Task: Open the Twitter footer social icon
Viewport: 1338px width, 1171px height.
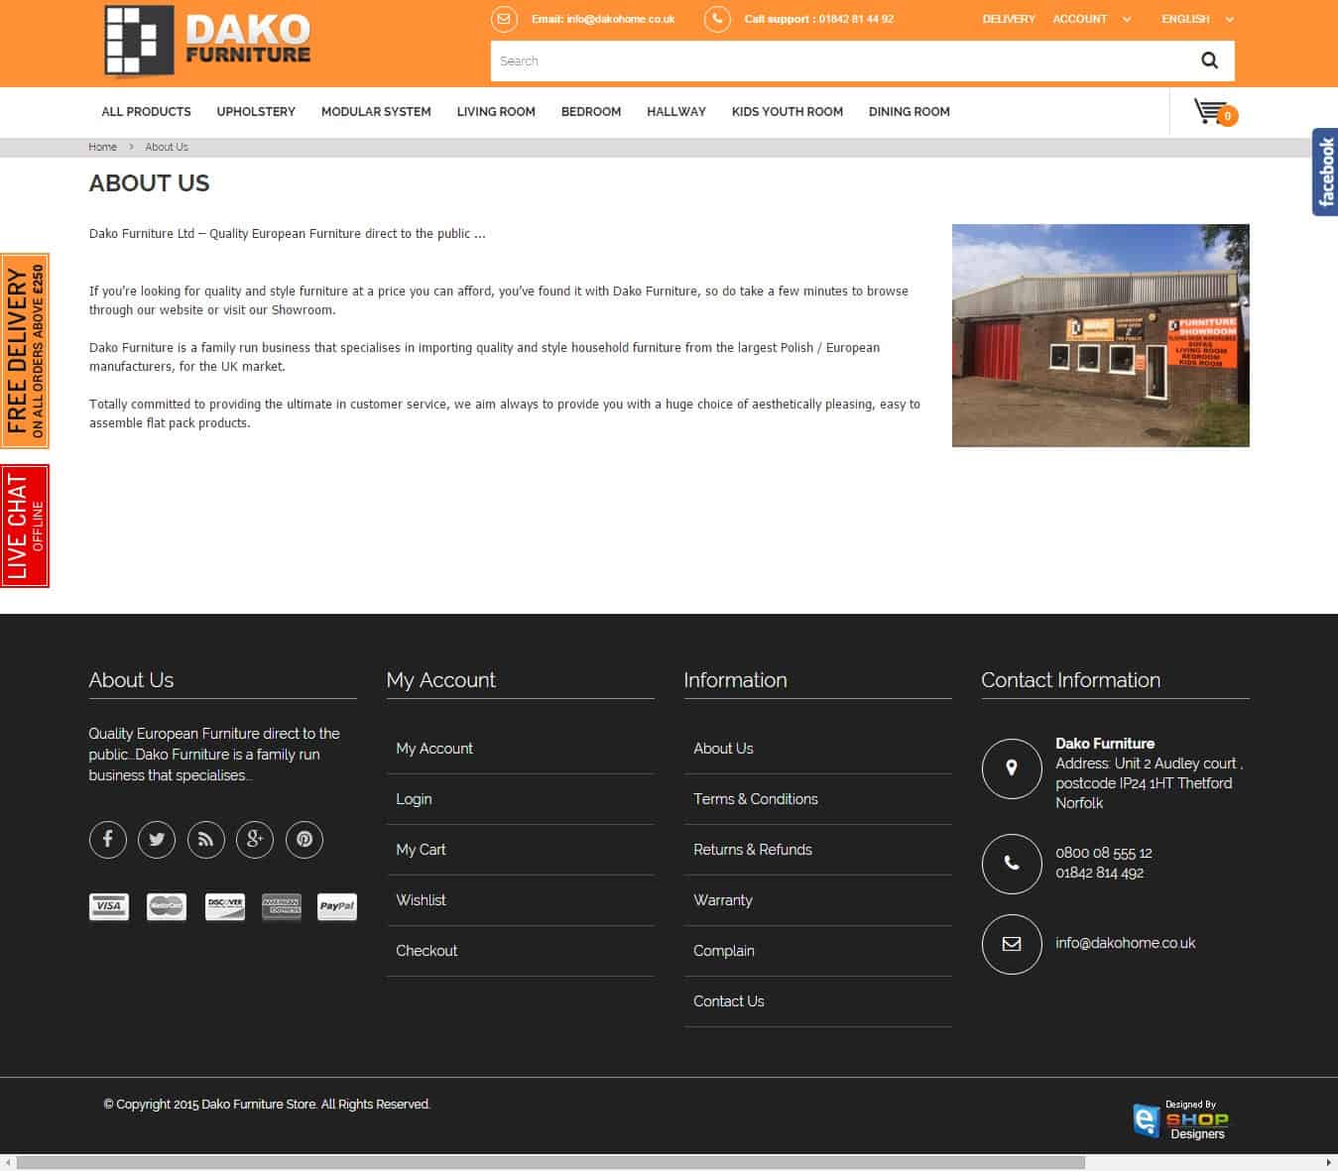Action: (x=157, y=839)
